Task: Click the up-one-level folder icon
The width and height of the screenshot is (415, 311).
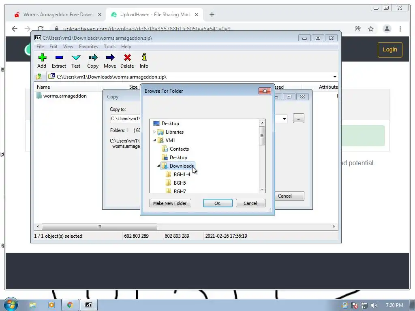Action: point(39,77)
